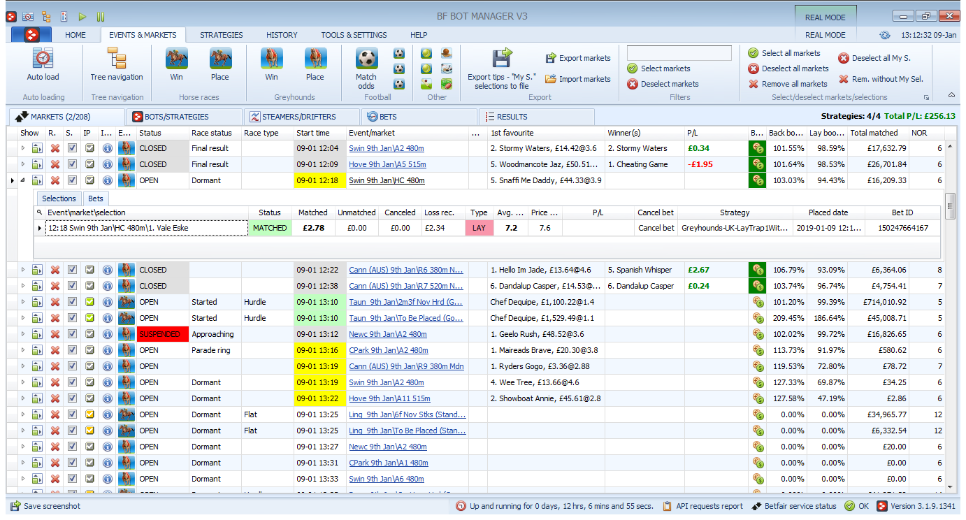
Task: Open the STRATEGIES ribbon tab
Action: point(222,35)
